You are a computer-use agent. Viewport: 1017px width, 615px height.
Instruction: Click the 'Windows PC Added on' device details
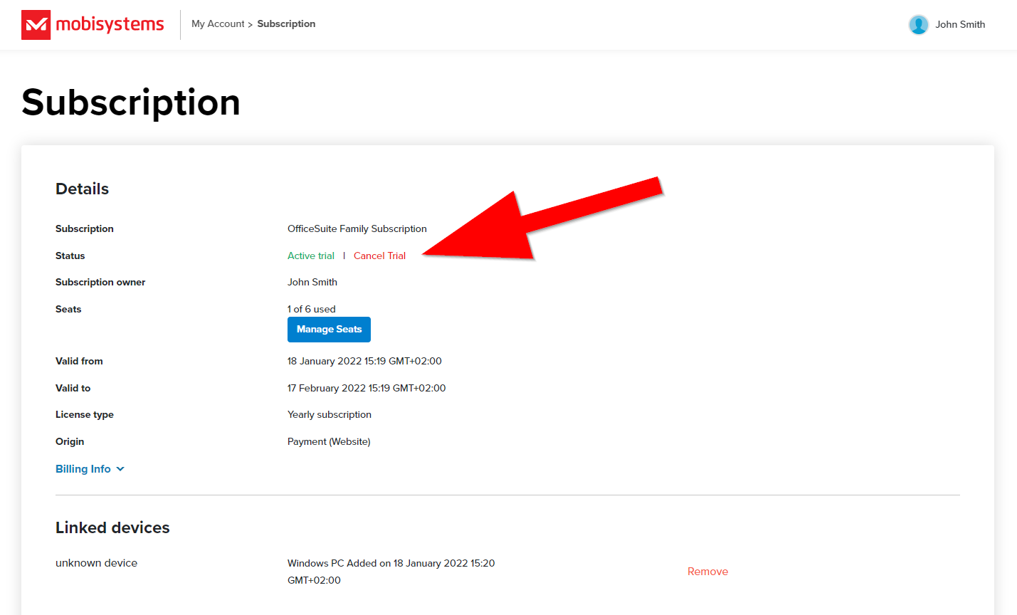tap(391, 572)
